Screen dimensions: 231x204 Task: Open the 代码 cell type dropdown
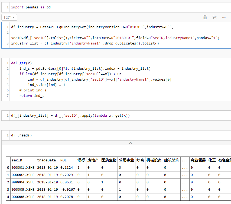(x=9, y=17)
